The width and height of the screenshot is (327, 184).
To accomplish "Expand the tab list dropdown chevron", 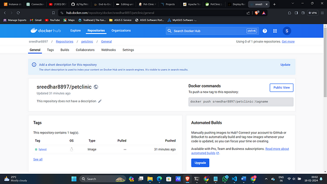I will pyautogui.click(x=293, y=4).
